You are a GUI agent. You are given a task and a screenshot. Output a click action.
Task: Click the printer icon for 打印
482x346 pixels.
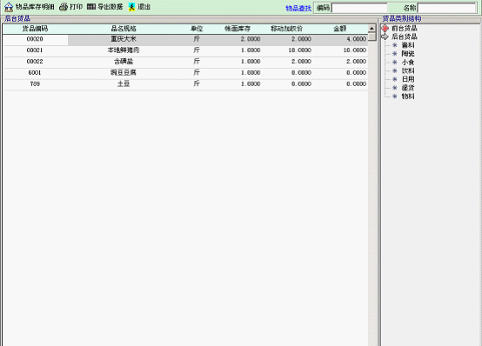64,7
